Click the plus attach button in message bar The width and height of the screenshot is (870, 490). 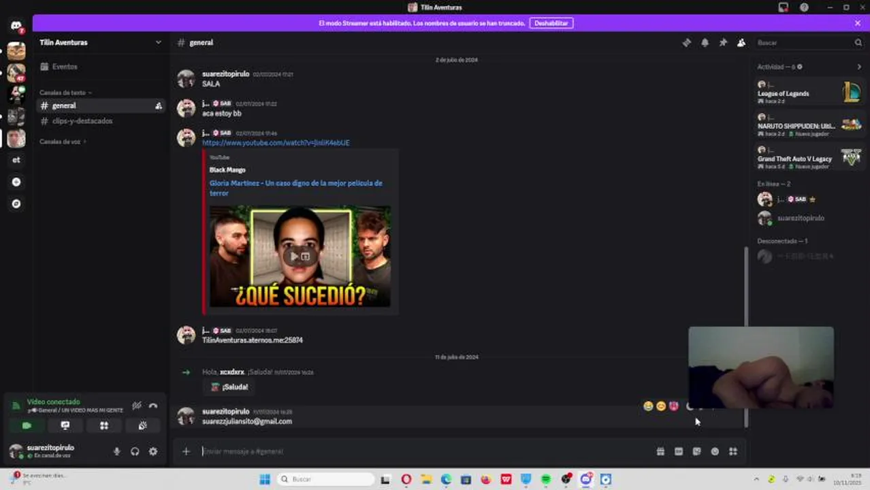pos(186,451)
